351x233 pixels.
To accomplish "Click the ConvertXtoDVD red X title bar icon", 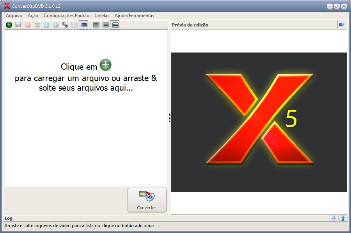I will (7, 6).
